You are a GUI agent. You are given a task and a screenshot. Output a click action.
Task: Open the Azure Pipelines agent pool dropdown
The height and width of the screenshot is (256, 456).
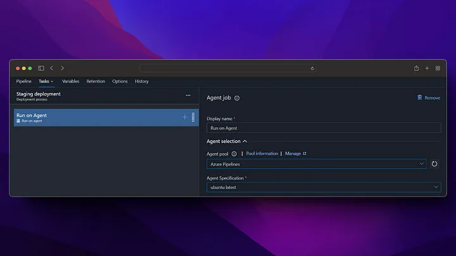[317, 164]
